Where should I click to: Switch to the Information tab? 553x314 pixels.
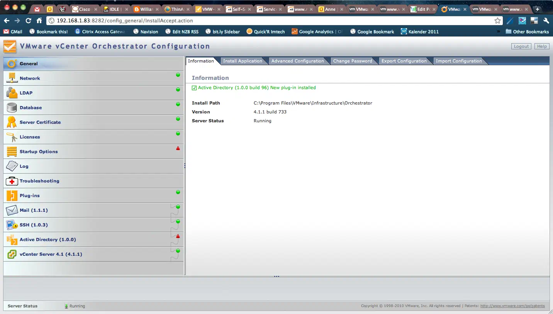[201, 61]
